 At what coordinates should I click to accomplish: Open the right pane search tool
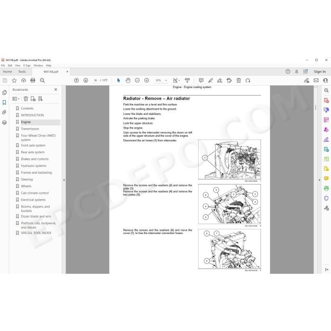[326, 90]
